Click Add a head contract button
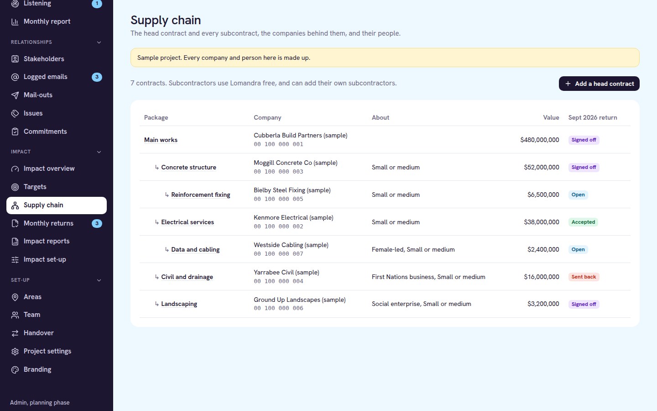The image size is (657, 411). point(599,84)
